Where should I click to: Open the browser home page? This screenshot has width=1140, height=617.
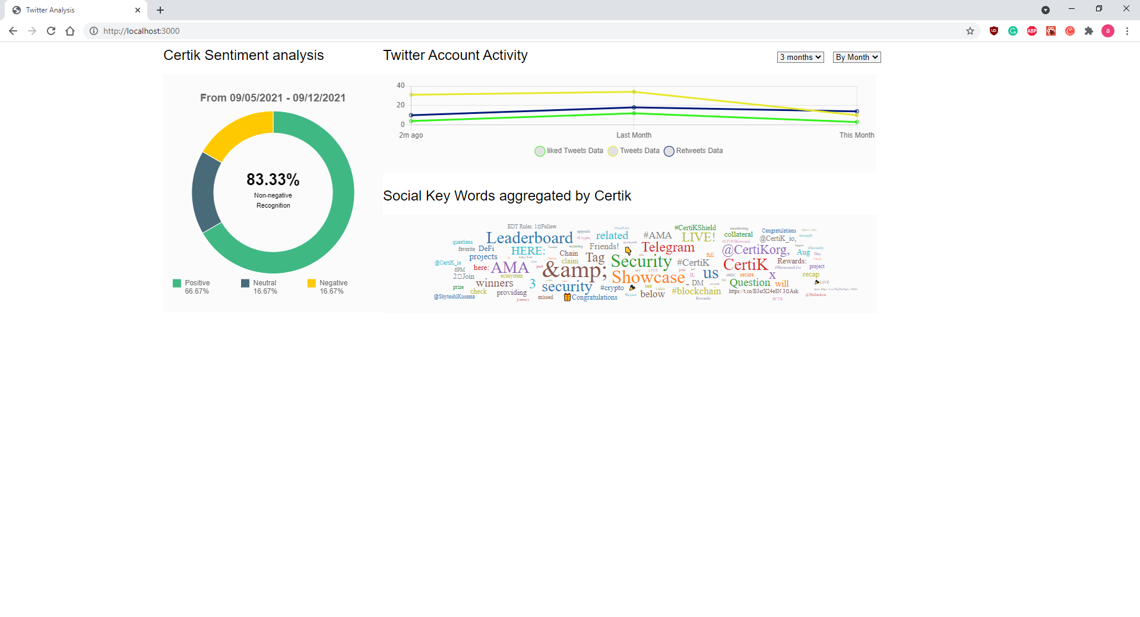tap(70, 31)
